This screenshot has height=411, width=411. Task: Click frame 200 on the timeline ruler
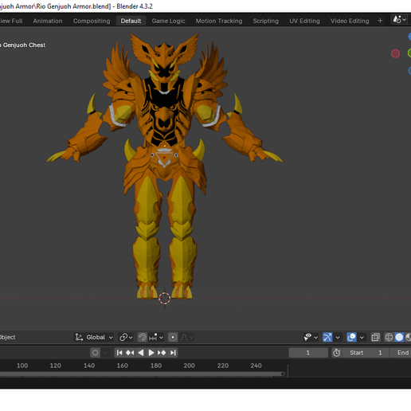pyautogui.click(x=189, y=366)
